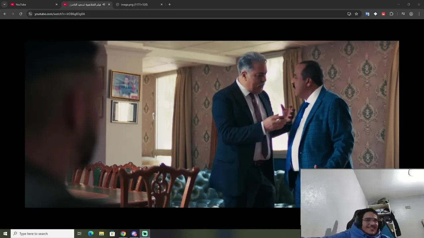Open Discord from the taskbar
This screenshot has width=424, height=238.
(x=134, y=234)
